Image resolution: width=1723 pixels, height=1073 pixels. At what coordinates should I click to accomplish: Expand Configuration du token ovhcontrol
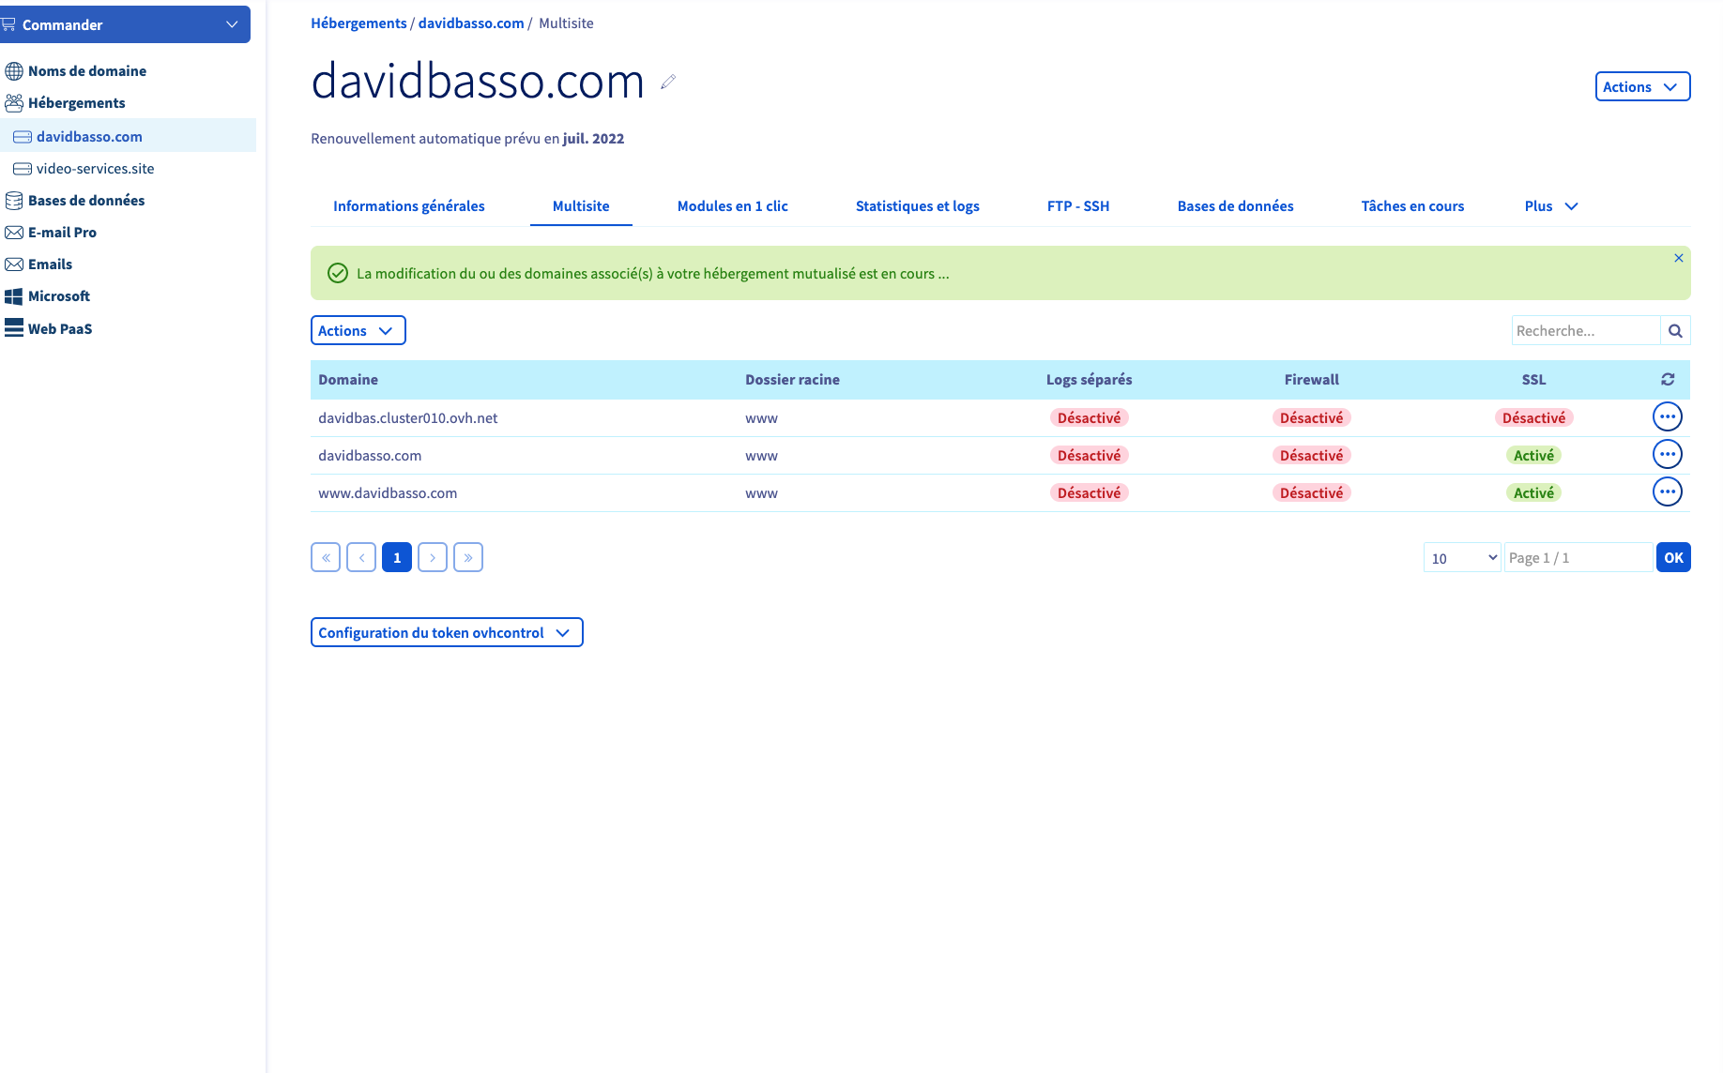point(446,633)
